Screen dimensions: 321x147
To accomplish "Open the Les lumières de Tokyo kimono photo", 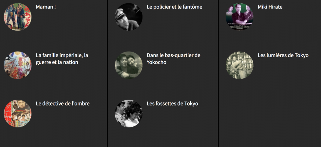I will (239, 65).
